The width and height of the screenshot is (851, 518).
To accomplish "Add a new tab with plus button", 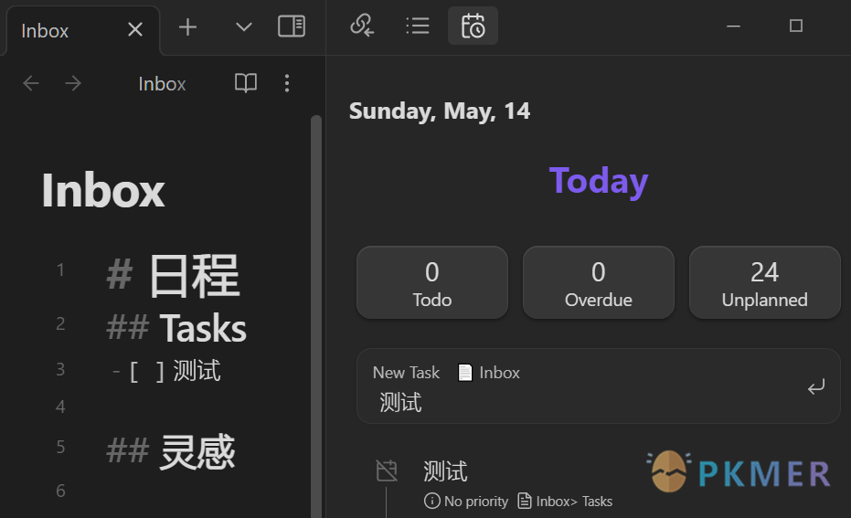I will [187, 27].
